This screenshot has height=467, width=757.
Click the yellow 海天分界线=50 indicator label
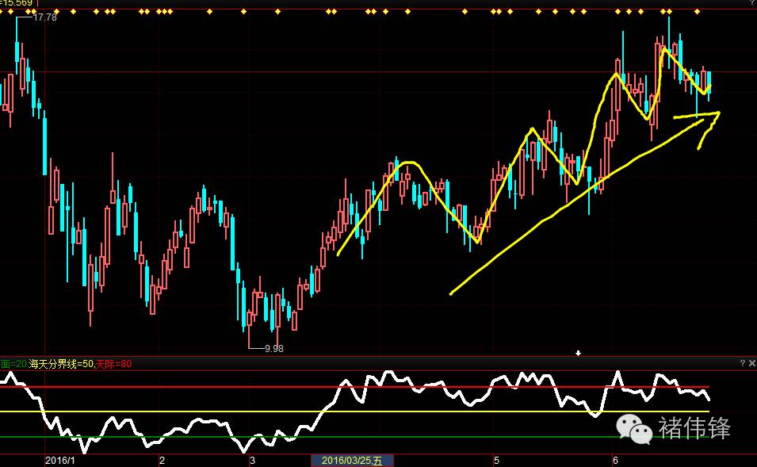(61, 364)
